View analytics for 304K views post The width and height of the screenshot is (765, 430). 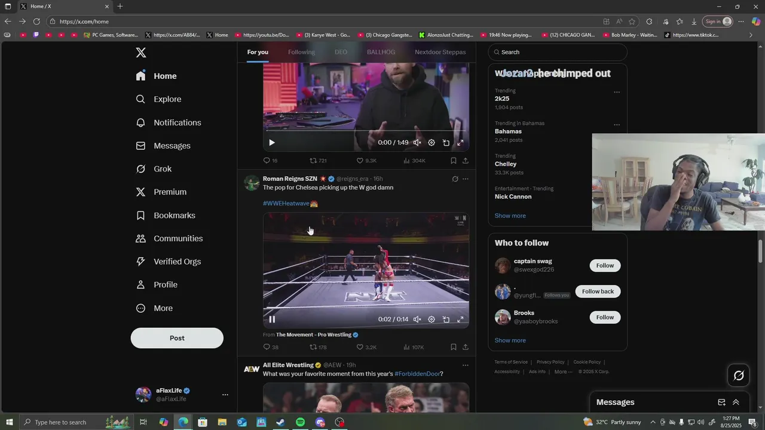(414, 161)
